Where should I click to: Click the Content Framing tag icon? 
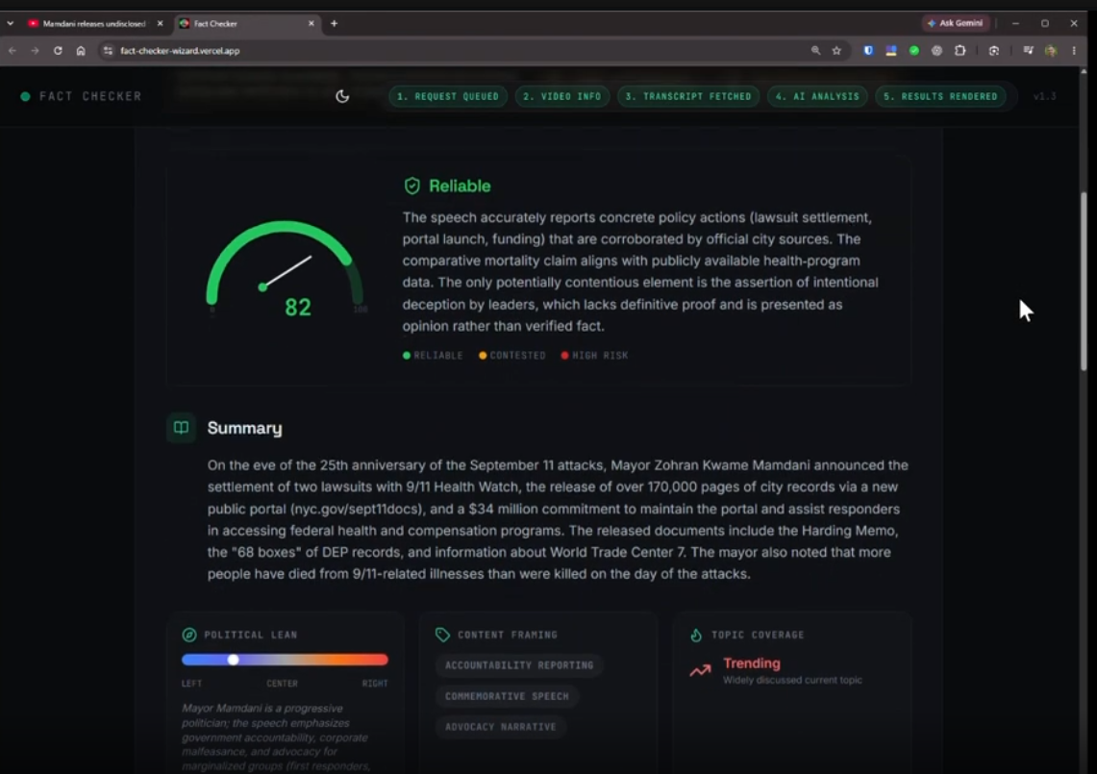coord(442,635)
